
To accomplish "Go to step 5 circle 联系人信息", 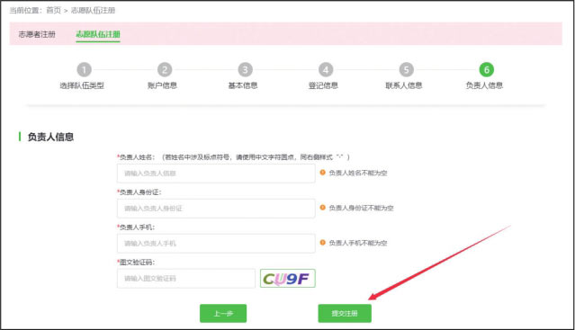I will 406,69.
